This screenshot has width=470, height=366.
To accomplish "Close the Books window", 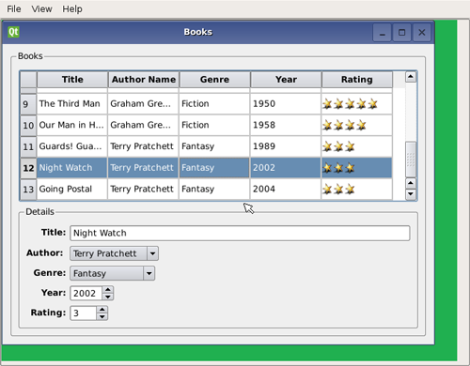I will point(422,33).
